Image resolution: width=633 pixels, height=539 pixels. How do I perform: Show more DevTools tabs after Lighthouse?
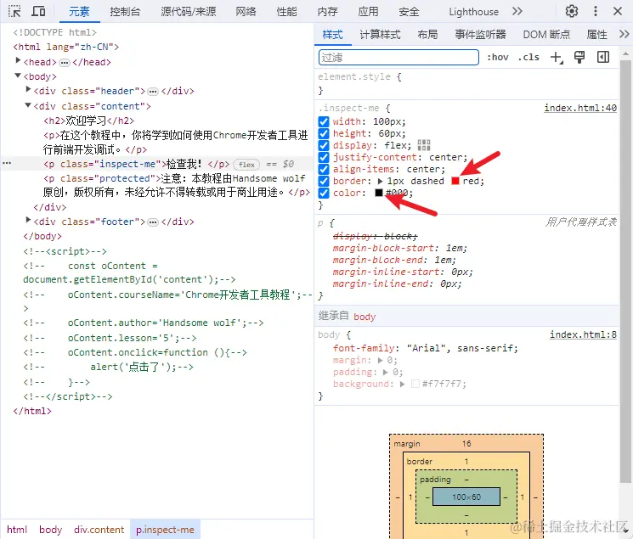coord(517,11)
